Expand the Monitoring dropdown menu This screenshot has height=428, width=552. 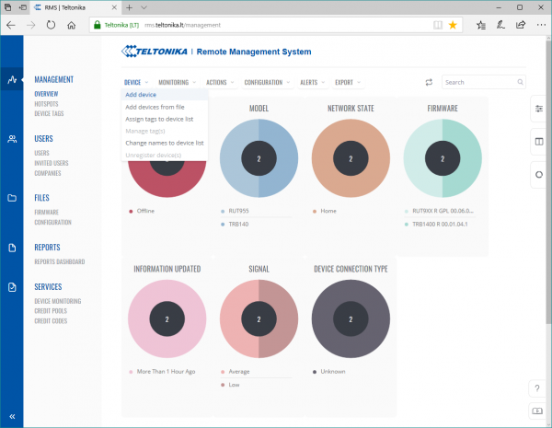(x=177, y=83)
